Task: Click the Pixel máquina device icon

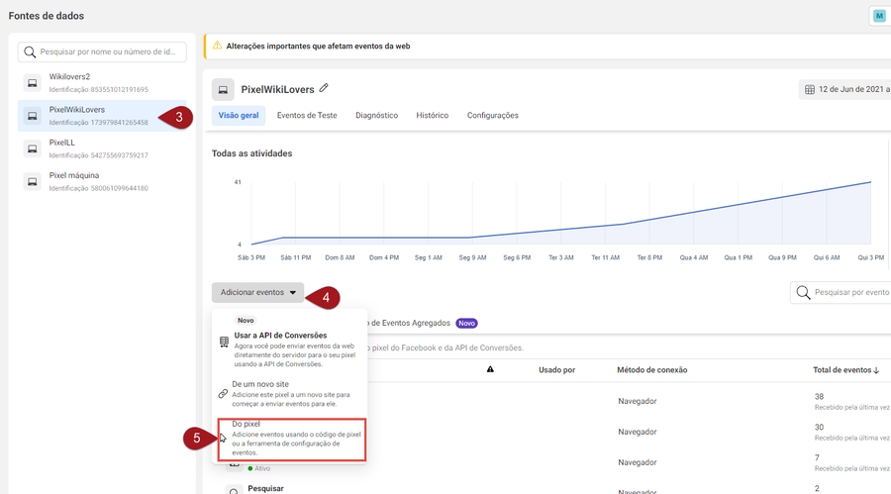Action: pos(32,181)
